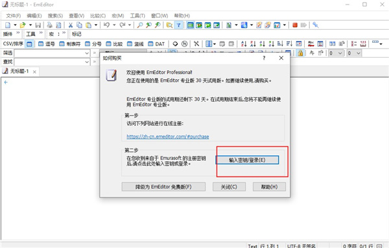Open the 搜索(S) menu
This screenshot has width=389, height=248.
click(x=55, y=16)
